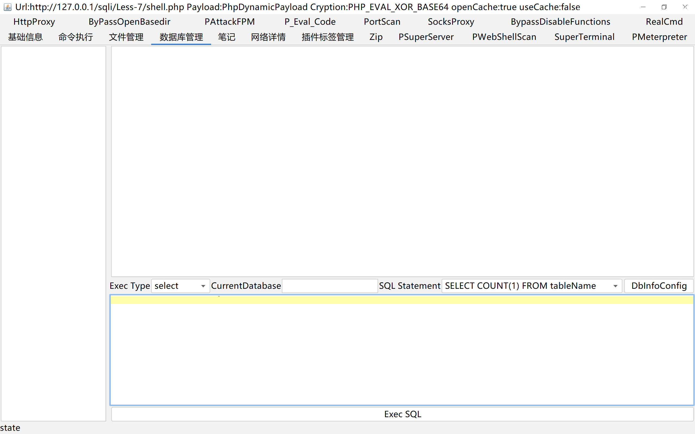The width and height of the screenshot is (695, 434).
Task: Minimize the application window
Action: 643,7
